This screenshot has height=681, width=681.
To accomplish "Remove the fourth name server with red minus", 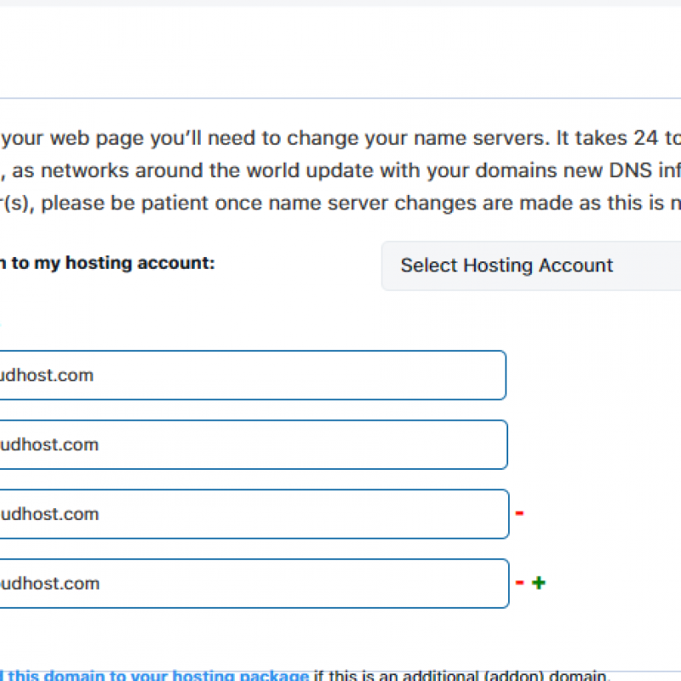I will [519, 582].
